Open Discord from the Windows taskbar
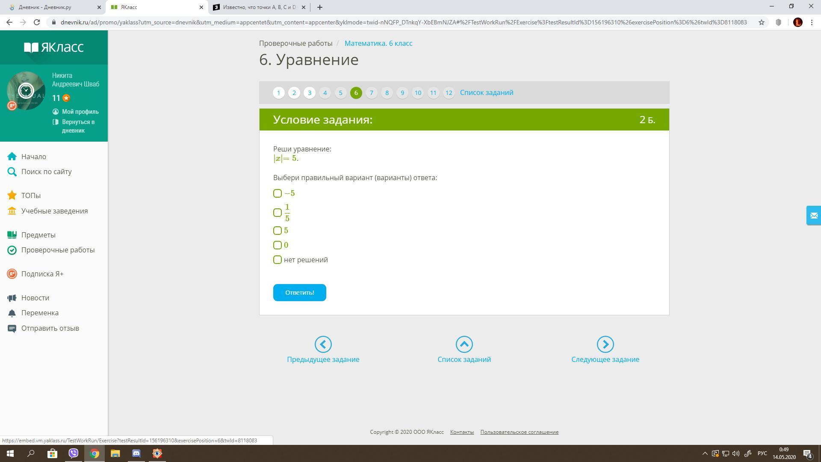 136,453
